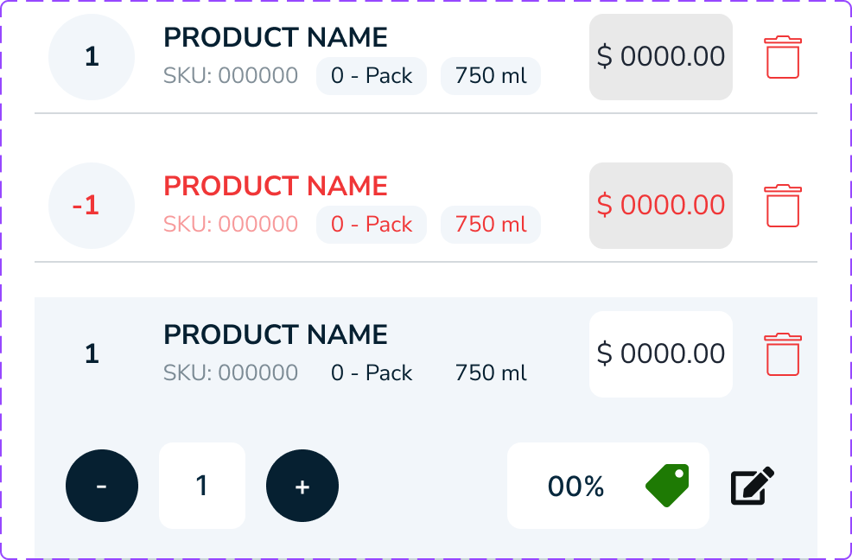Click the trash icon on the red refund row
The width and height of the screenshot is (852, 560).
pyautogui.click(x=783, y=206)
